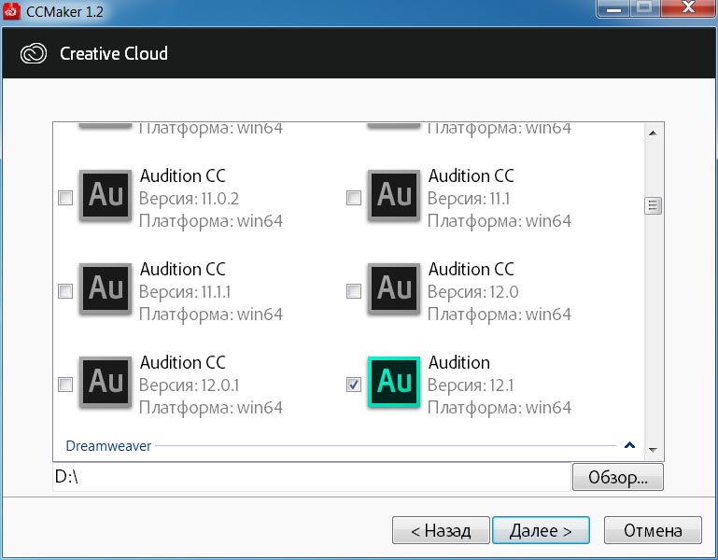
Task: Check the Audition CC 11.1.1 checkbox
Action: click(65, 291)
